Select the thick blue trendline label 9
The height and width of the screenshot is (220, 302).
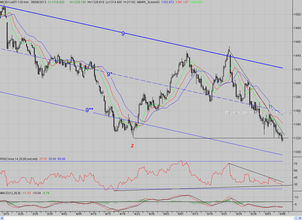pos(123,34)
